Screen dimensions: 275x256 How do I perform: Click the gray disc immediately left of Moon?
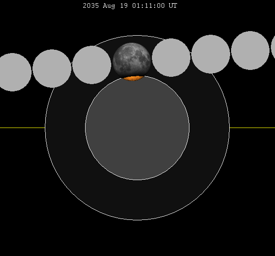point(92,65)
